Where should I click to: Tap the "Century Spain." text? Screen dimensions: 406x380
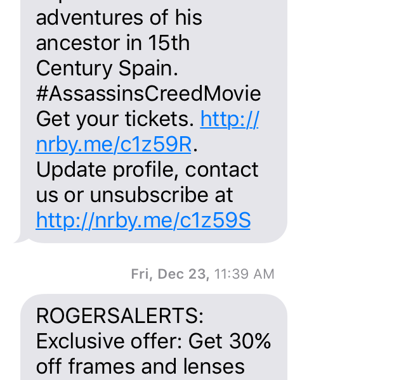[x=107, y=68]
